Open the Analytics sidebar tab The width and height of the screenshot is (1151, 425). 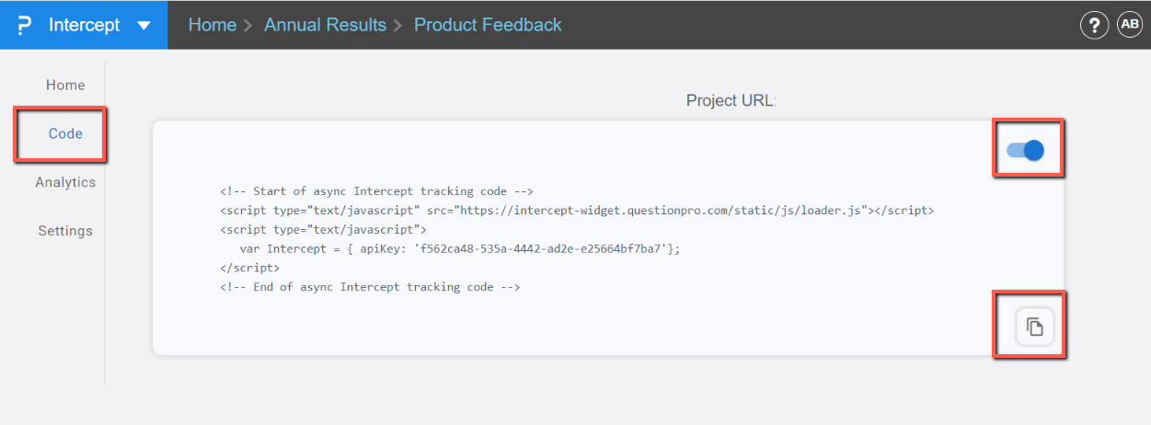[x=65, y=183]
